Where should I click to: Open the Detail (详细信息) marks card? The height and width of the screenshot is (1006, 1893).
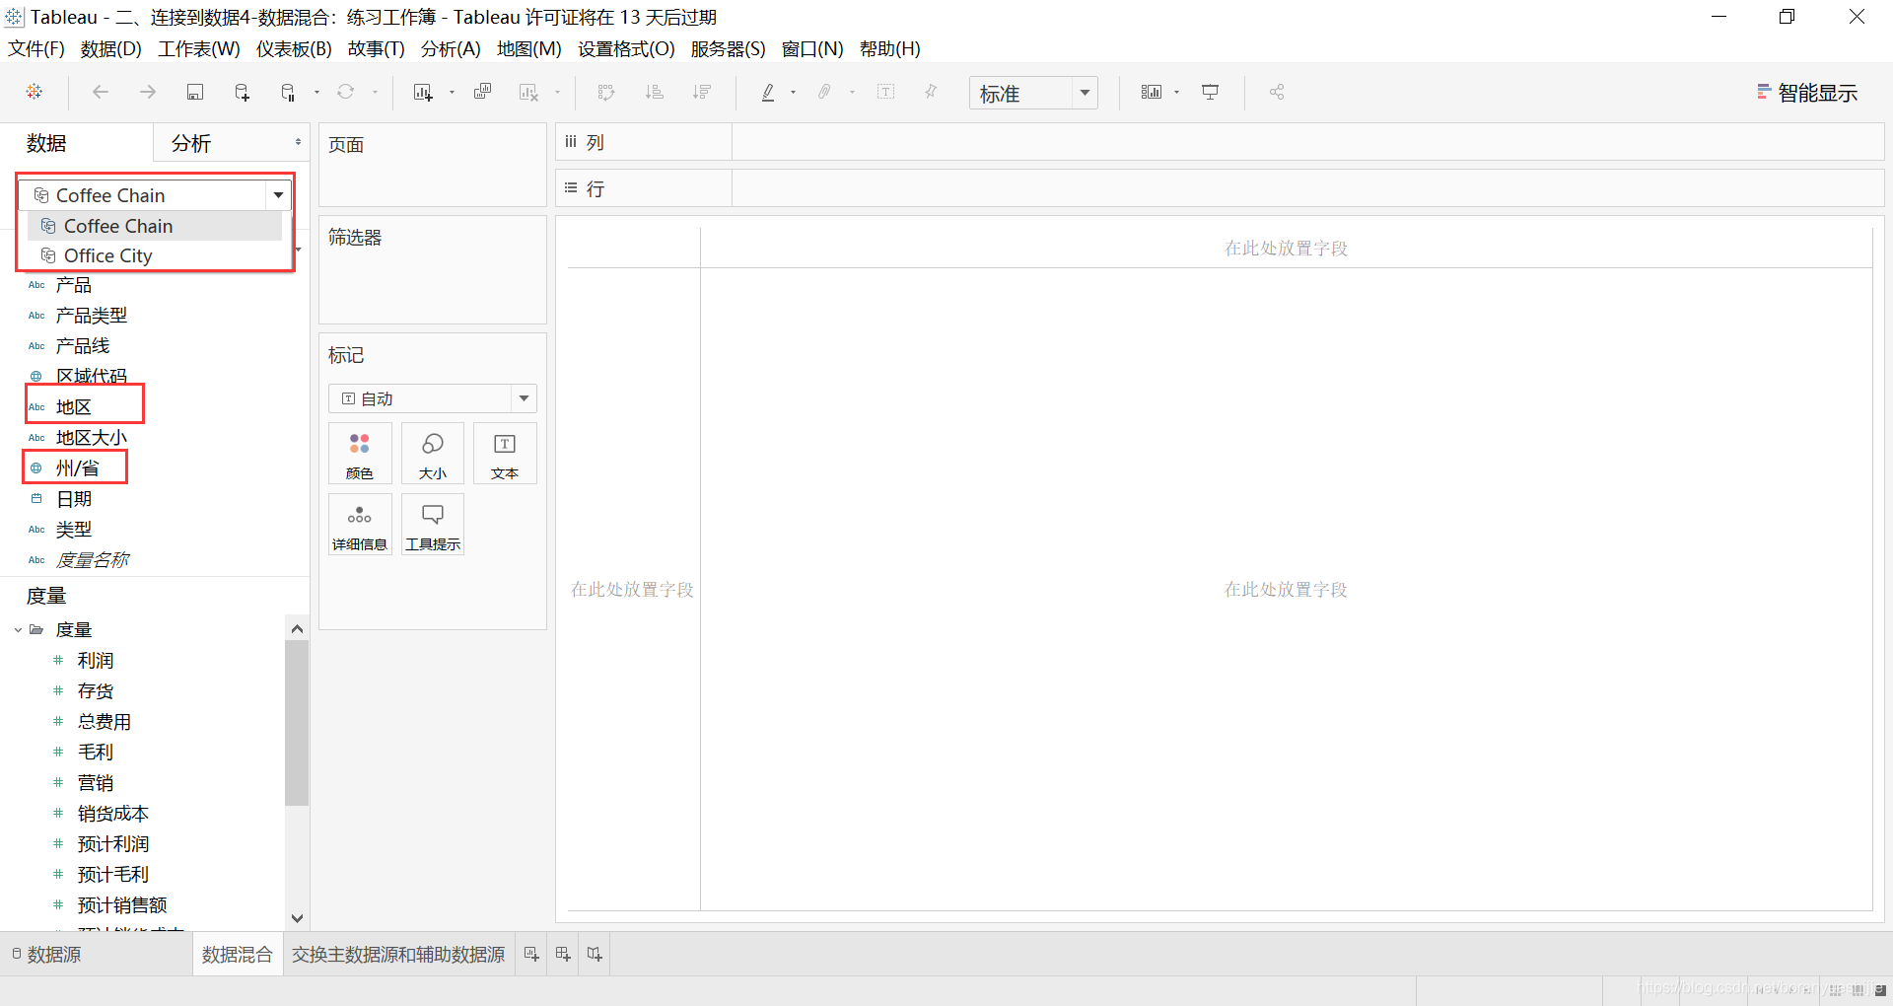360,525
